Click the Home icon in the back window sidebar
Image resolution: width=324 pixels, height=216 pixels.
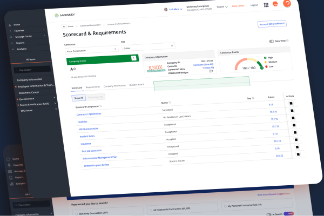pyautogui.click(x=8, y=159)
